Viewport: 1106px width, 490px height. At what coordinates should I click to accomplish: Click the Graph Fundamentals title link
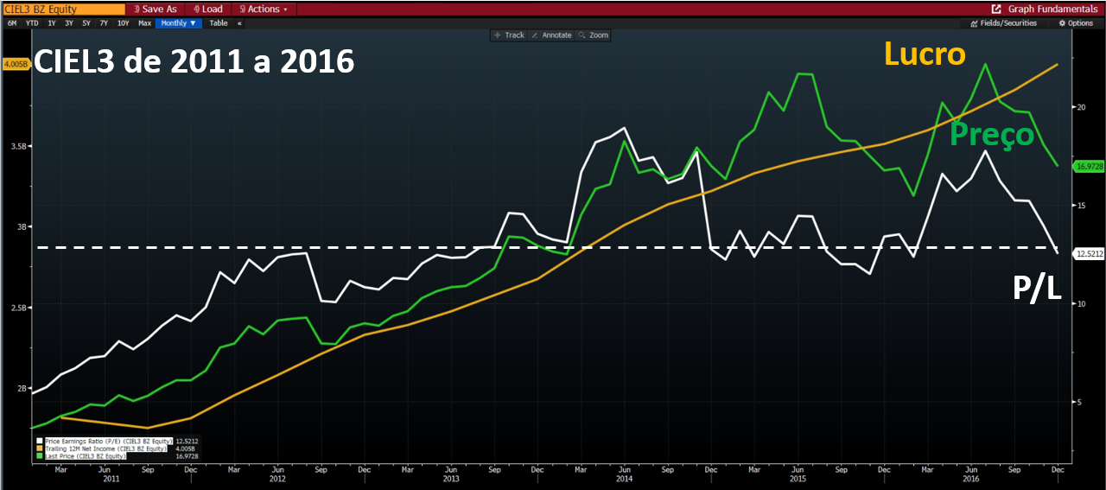tap(1052, 9)
